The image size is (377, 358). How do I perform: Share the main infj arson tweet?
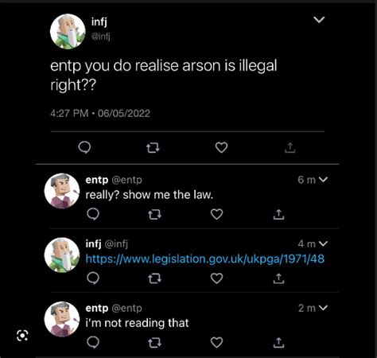coord(290,147)
